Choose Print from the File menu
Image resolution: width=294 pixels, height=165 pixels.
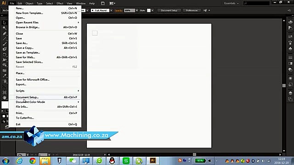click(45, 113)
